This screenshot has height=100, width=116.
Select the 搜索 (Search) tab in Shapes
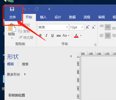pos(25,64)
